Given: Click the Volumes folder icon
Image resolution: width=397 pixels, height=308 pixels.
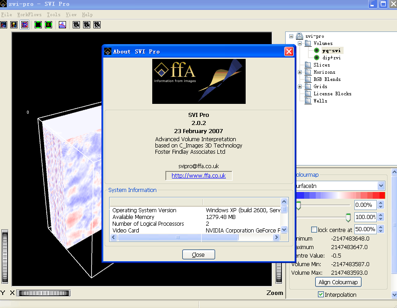Looking at the screenshot, I should [x=308, y=43].
